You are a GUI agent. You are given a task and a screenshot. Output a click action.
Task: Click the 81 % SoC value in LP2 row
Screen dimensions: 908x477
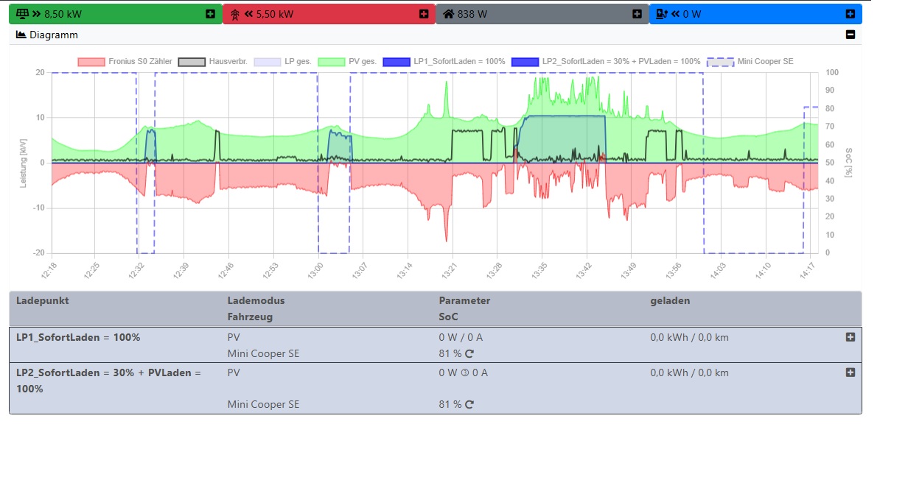[450, 404]
